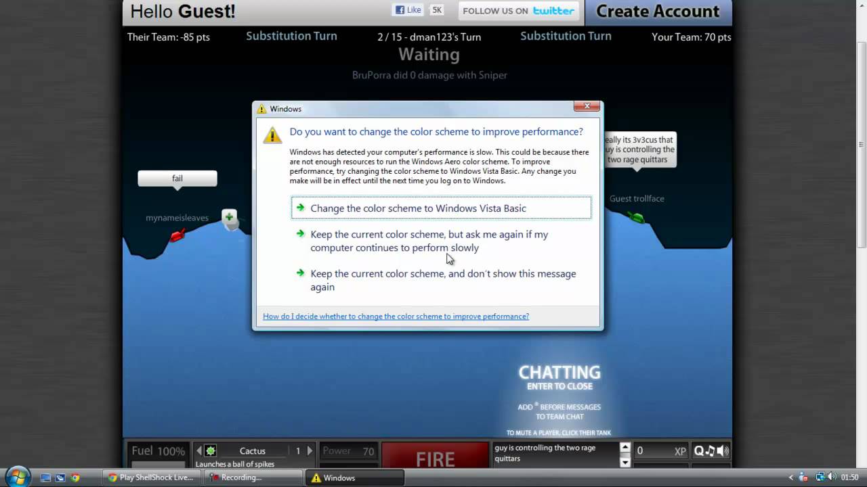Choose Change the color scheme to Windows Vista Basic
The image size is (867, 487).
pos(441,208)
